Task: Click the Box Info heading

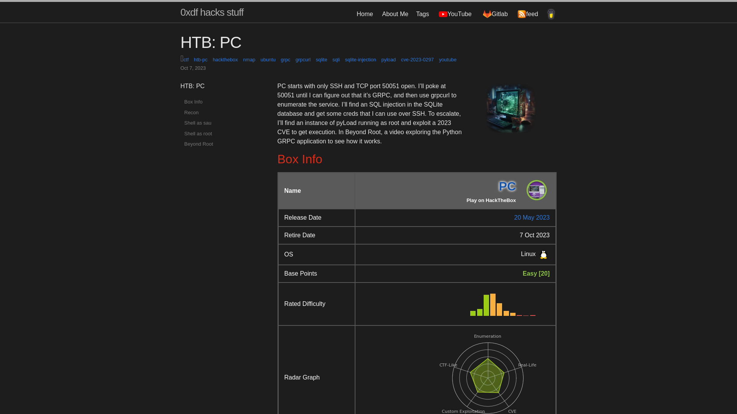Action: (300, 159)
